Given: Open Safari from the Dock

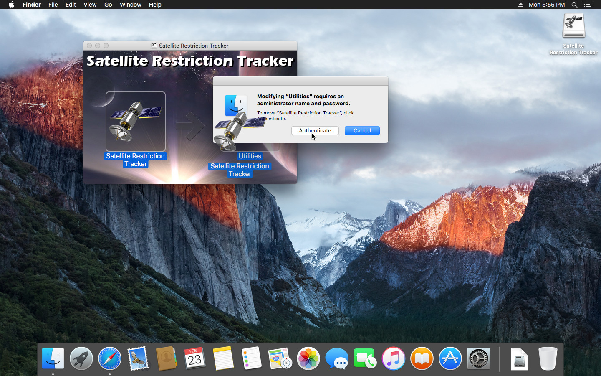Looking at the screenshot, I should [110, 359].
